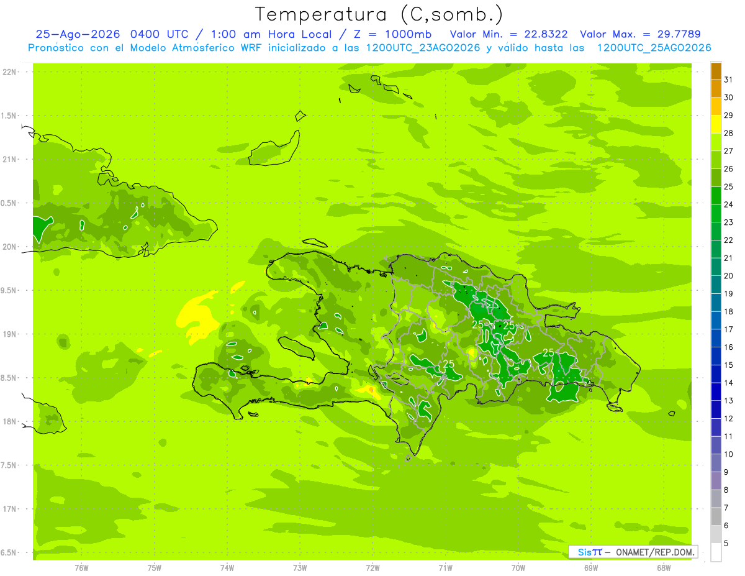Click the '1200UTC_23AGO2026' initialization time text

424,48
